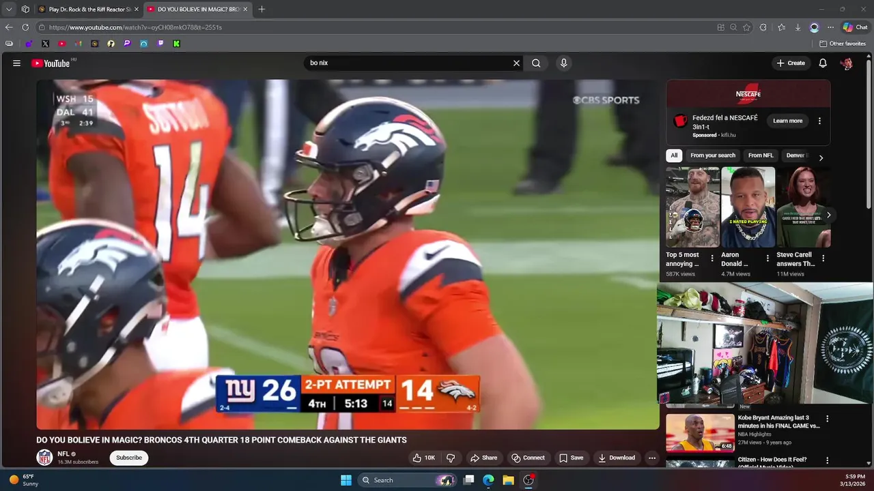
Task: Open the YouTube account avatar menu
Action: [x=847, y=63]
